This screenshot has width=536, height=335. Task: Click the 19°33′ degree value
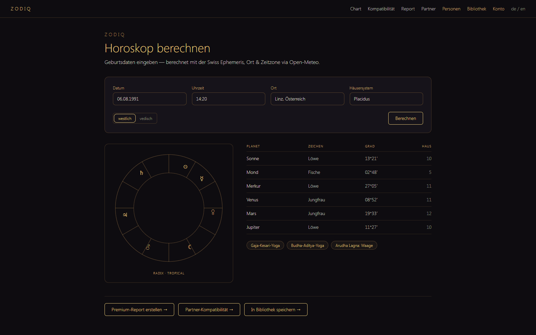[x=371, y=213]
